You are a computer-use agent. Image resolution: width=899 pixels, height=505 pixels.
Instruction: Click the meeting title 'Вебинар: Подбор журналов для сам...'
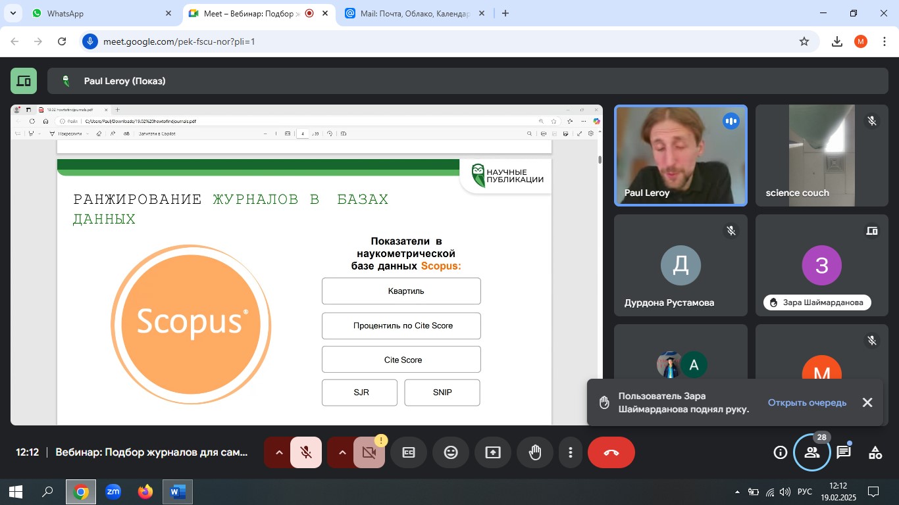152,452
